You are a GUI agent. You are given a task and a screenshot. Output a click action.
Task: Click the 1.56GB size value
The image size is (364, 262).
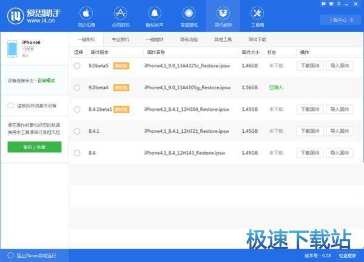pyautogui.click(x=249, y=87)
